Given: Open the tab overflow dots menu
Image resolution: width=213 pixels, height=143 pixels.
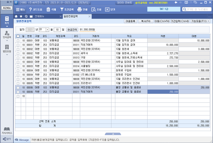Looking at the screenshot, I should point(210,17).
